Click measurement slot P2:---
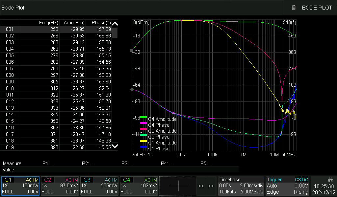337x197 pixels. click(88, 164)
